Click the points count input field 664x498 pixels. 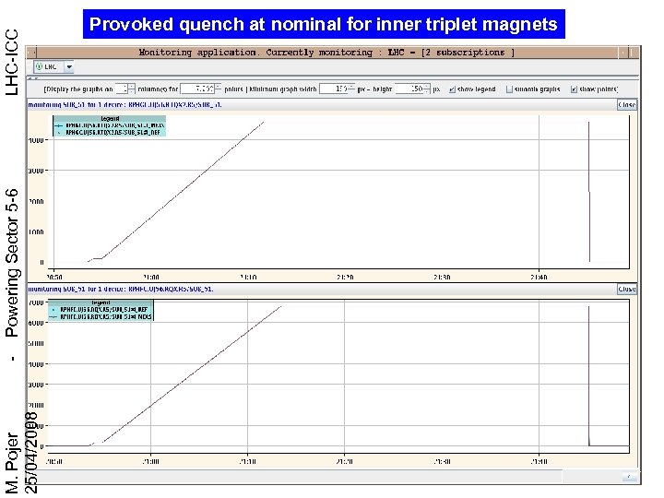click(x=201, y=89)
